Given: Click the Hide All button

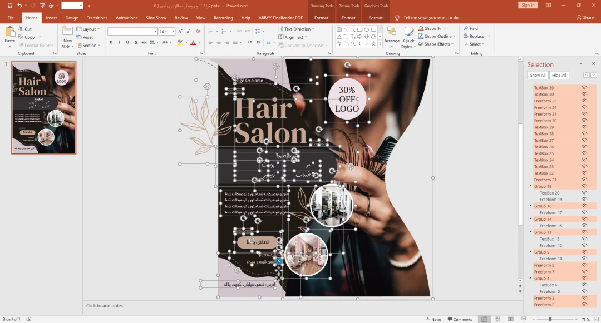Looking at the screenshot, I should 559,75.
